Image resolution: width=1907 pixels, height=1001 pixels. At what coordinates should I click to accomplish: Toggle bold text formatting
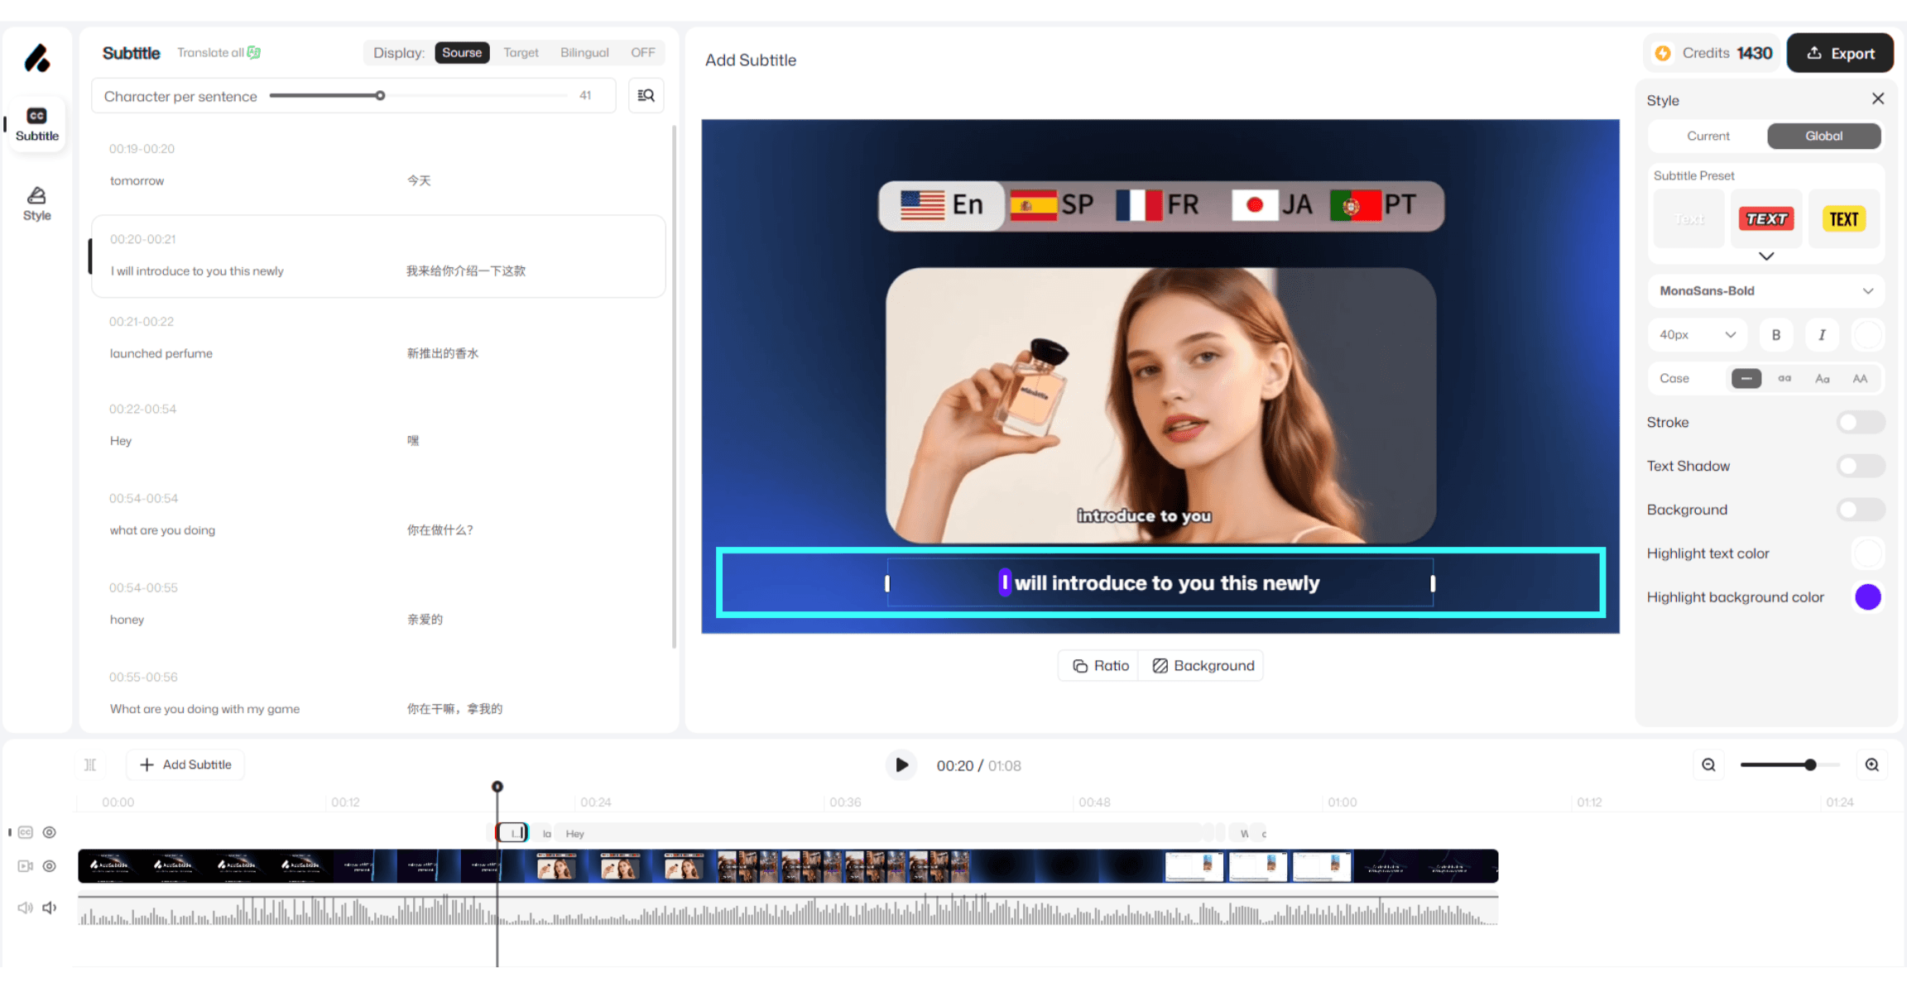pos(1775,335)
